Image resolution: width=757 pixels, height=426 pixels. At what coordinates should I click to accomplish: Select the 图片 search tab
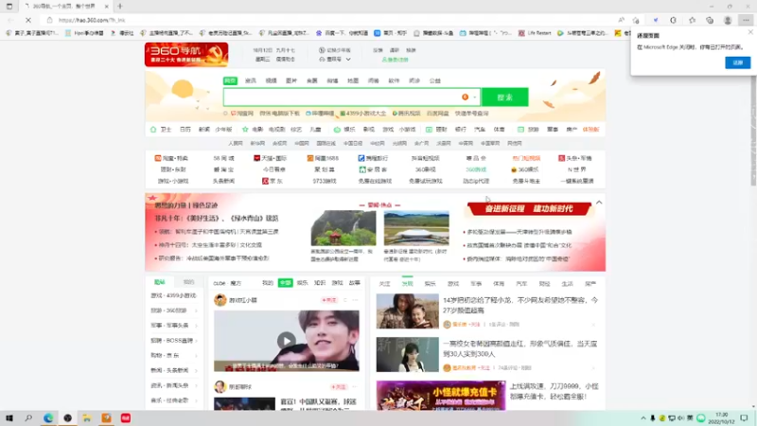(291, 80)
